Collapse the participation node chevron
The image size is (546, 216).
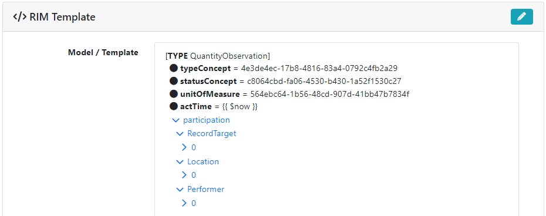tap(176, 120)
